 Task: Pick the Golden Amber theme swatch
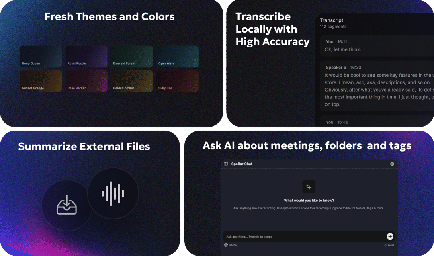tap(132, 81)
